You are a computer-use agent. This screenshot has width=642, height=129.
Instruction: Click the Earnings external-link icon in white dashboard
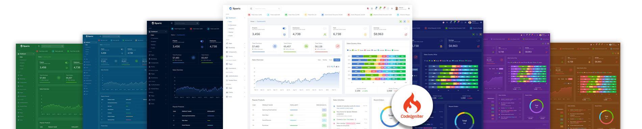tap(406, 34)
